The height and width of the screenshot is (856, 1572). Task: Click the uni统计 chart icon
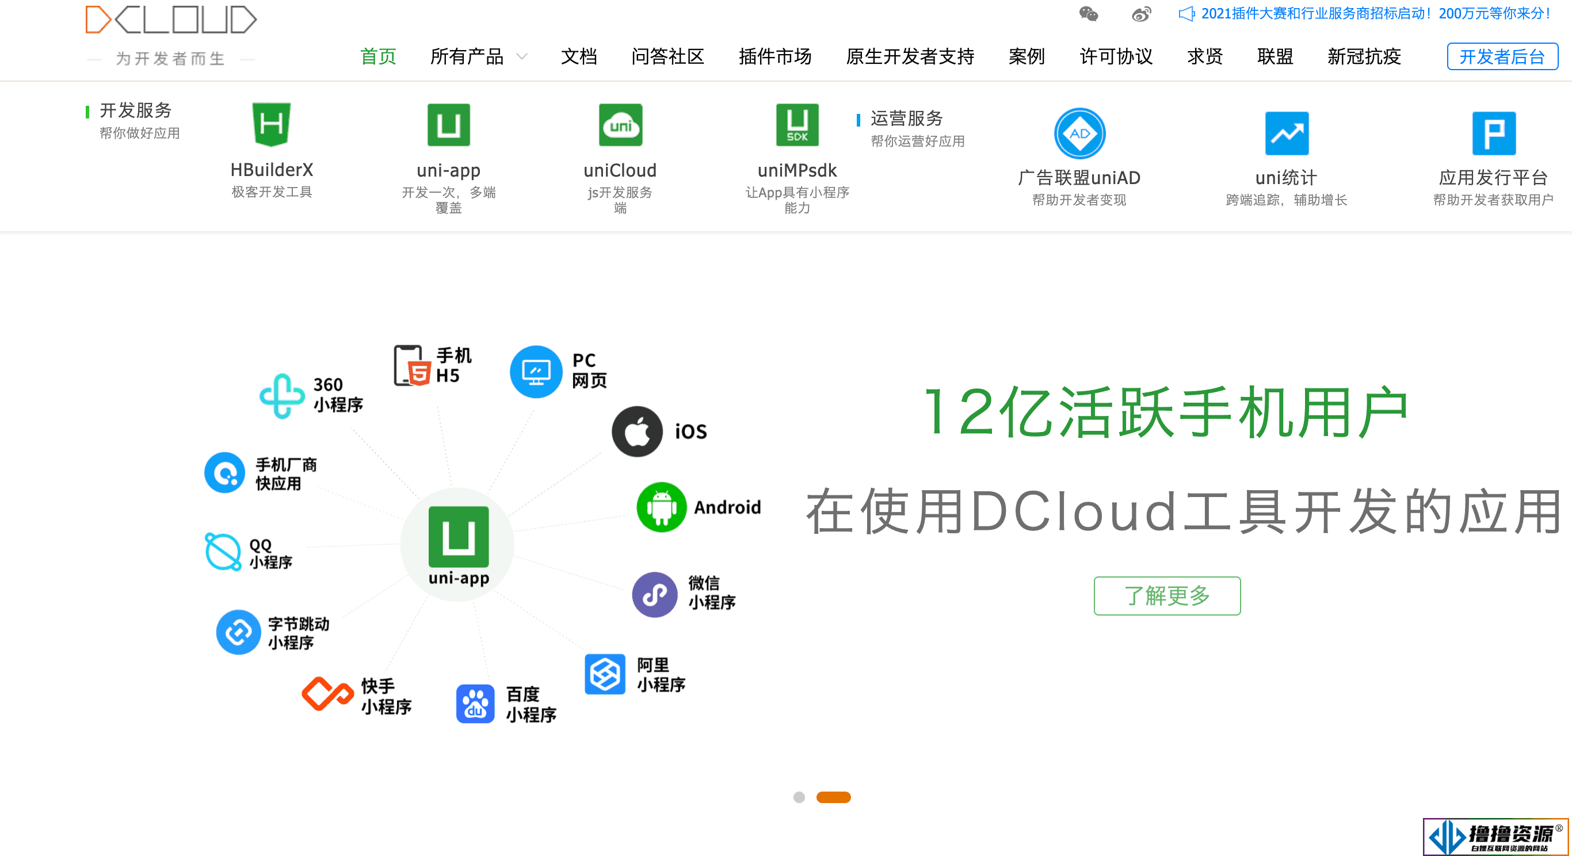1287,133
